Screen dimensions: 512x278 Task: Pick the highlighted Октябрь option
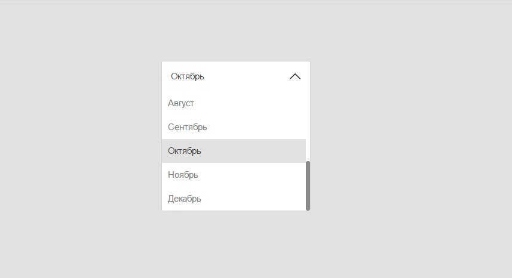coord(185,151)
